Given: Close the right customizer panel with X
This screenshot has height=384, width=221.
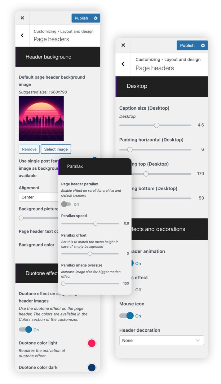Looking at the screenshot, I should [x=123, y=45].
